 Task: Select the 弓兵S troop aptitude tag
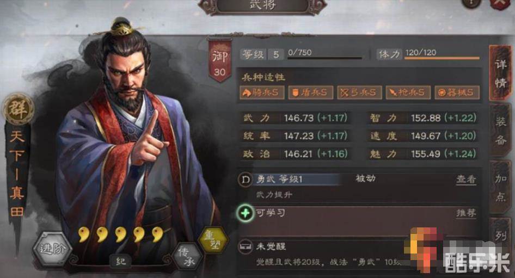[359, 92]
